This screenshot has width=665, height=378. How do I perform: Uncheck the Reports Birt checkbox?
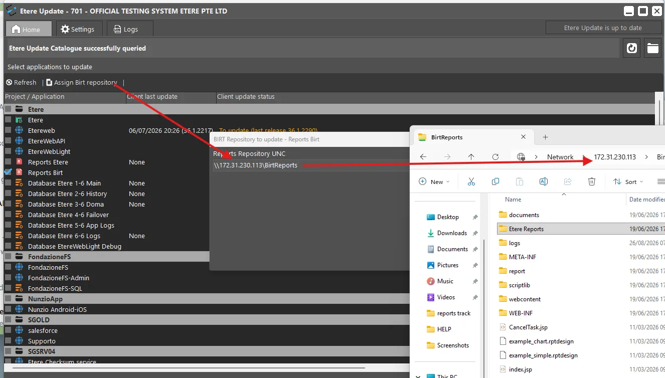[x=8, y=172]
